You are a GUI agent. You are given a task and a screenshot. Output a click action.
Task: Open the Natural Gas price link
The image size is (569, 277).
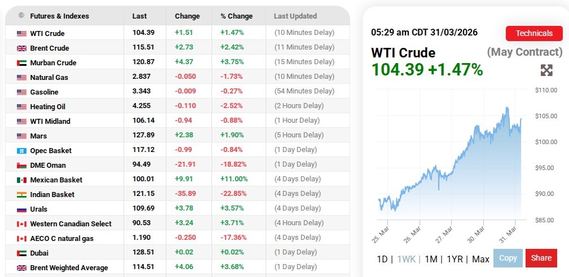[x=49, y=77]
